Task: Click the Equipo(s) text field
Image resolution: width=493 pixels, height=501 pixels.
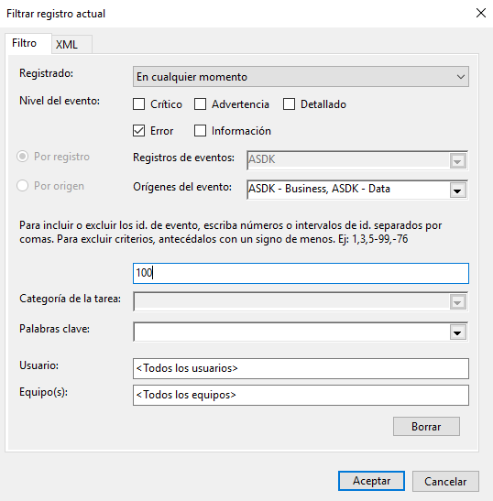Action: click(x=301, y=395)
